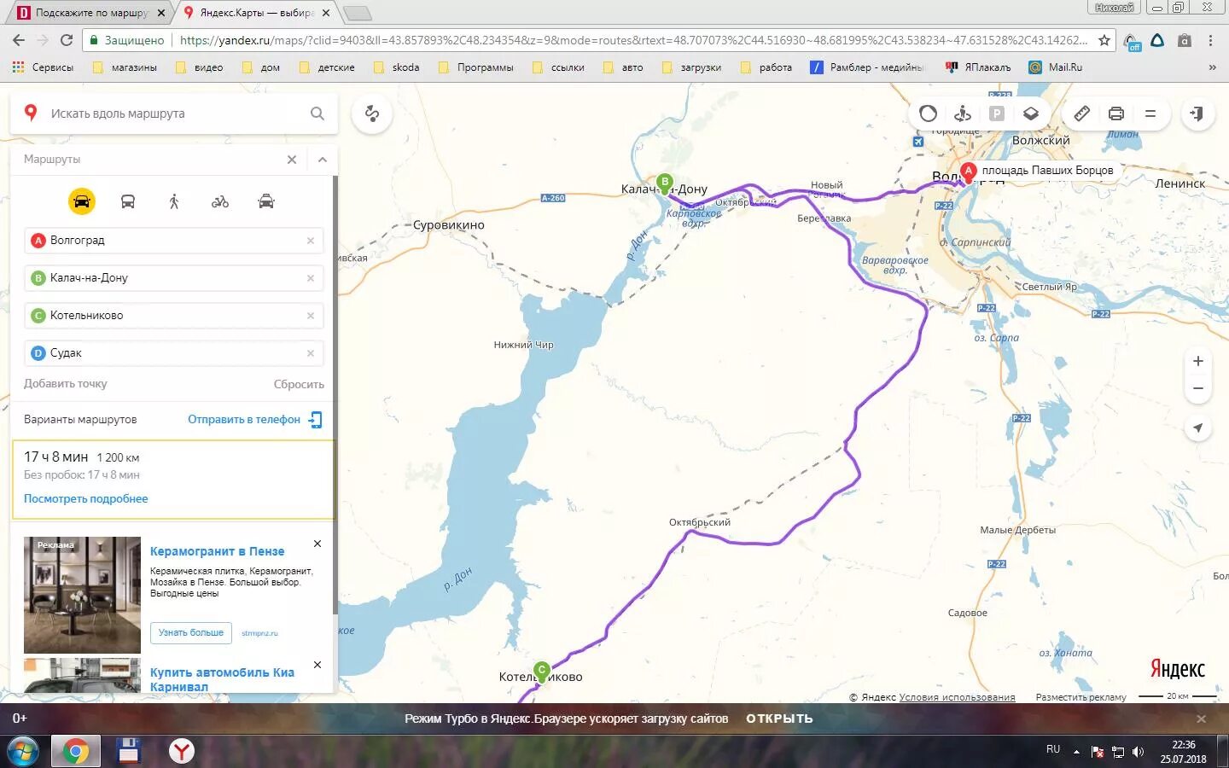Image resolution: width=1229 pixels, height=768 pixels.
Task: Toggle the traffic layer icon on map
Action: click(929, 113)
